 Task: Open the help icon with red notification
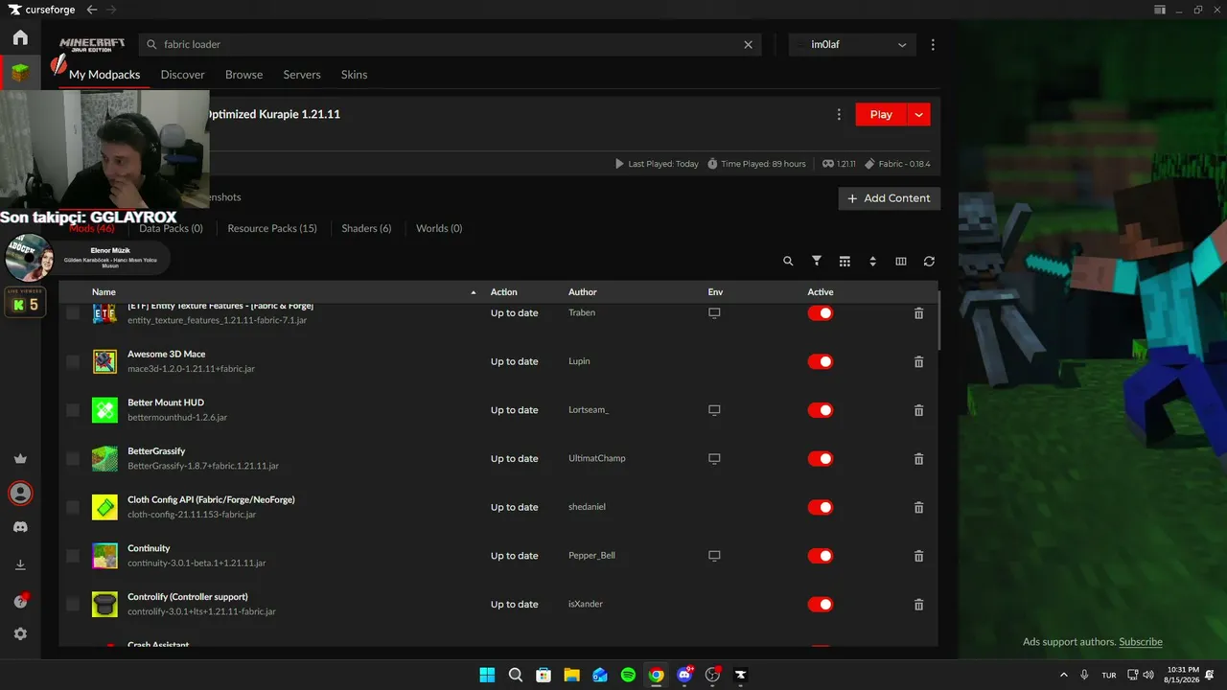click(x=20, y=601)
